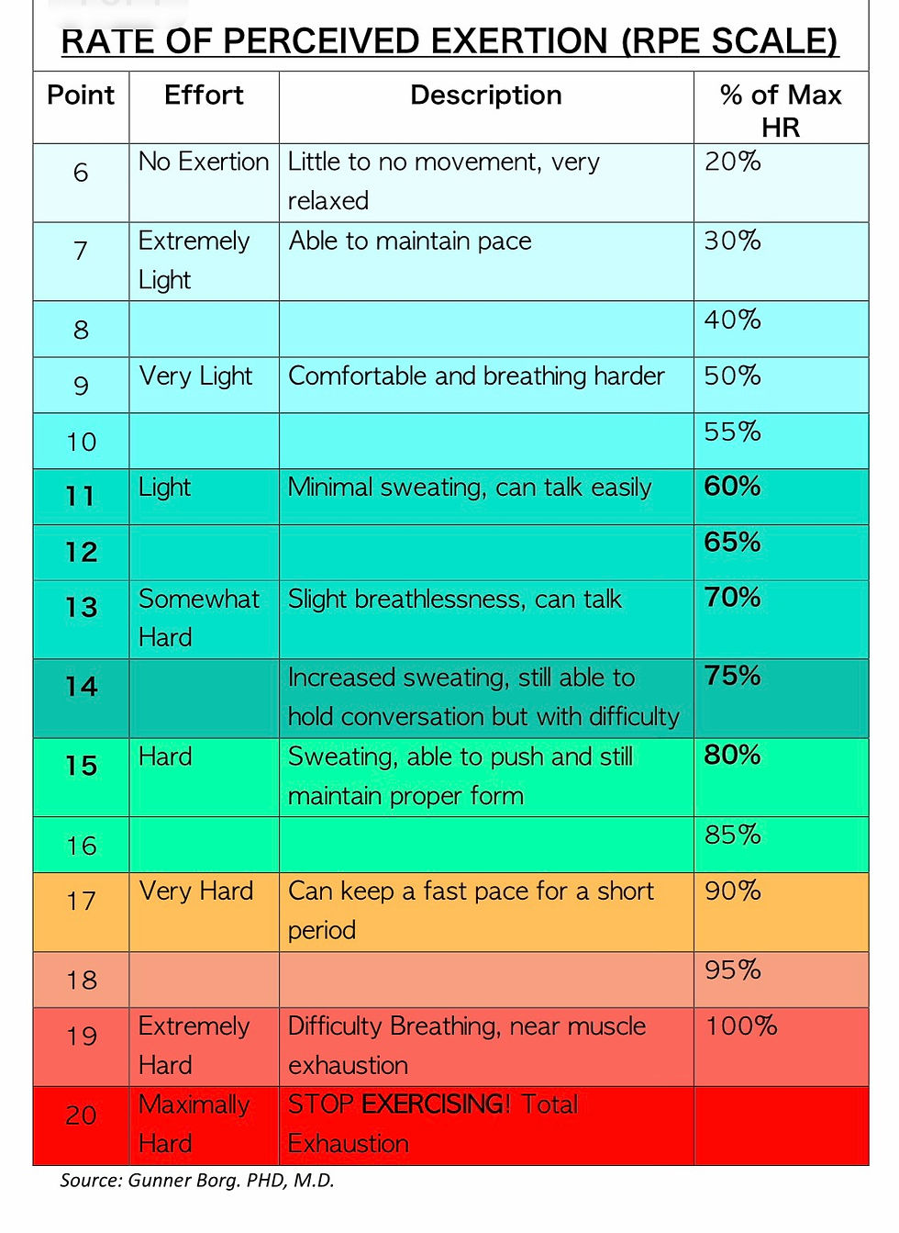Click the Minimal sweating, can talk easily text

pos(470,488)
